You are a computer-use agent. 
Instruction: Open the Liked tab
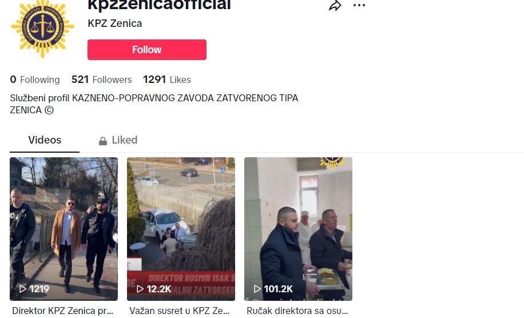pyautogui.click(x=118, y=140)
